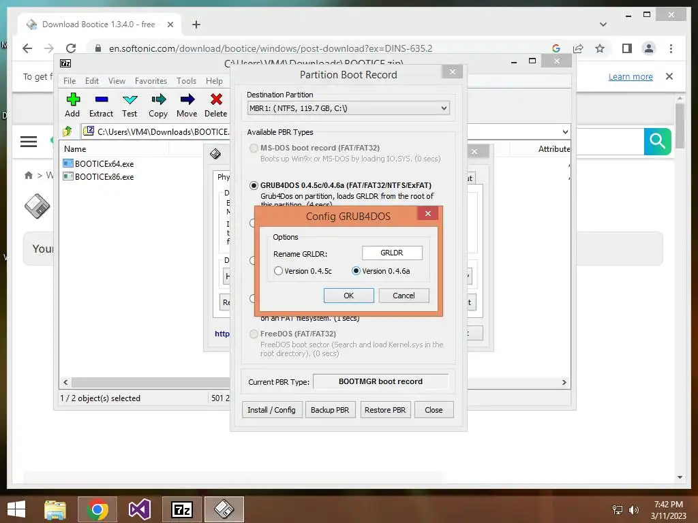
Task: Open File Explorer from the taskbar
Action: (x=55, y=509)
